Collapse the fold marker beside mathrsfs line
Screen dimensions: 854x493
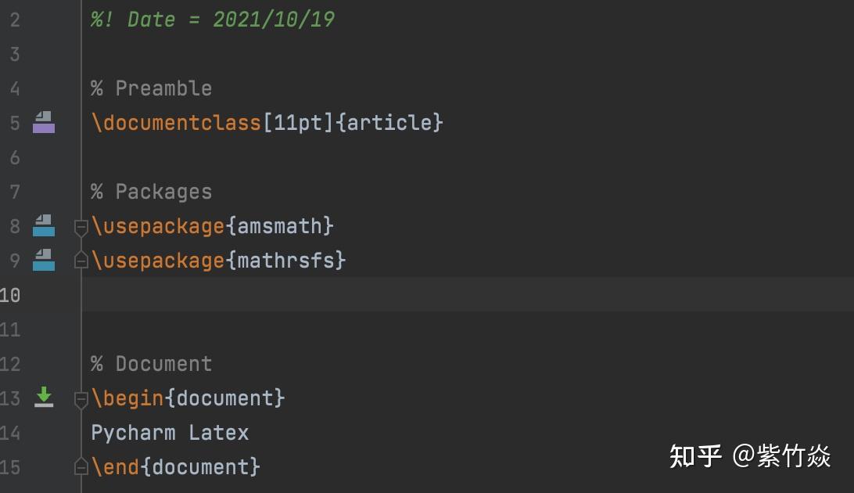tap(81, 261)
